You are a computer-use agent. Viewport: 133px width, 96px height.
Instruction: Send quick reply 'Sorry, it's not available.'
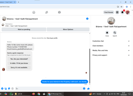pos(19,67)
